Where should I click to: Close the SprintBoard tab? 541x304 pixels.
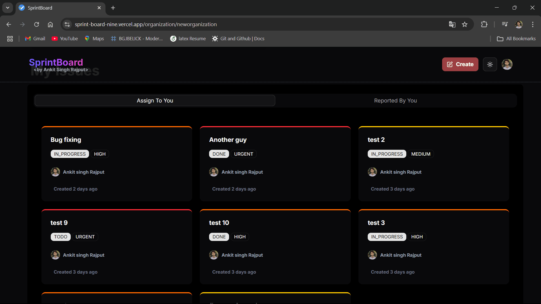[x=99, y=8]
